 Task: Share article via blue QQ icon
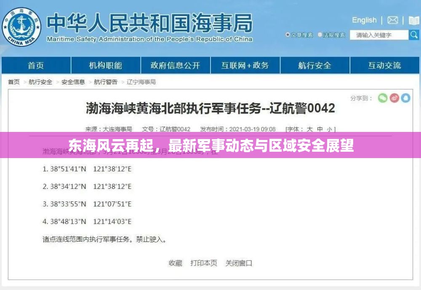[406, 98]
